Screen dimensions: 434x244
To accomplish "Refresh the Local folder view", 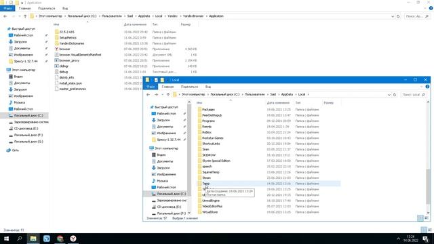I will 395,95.
